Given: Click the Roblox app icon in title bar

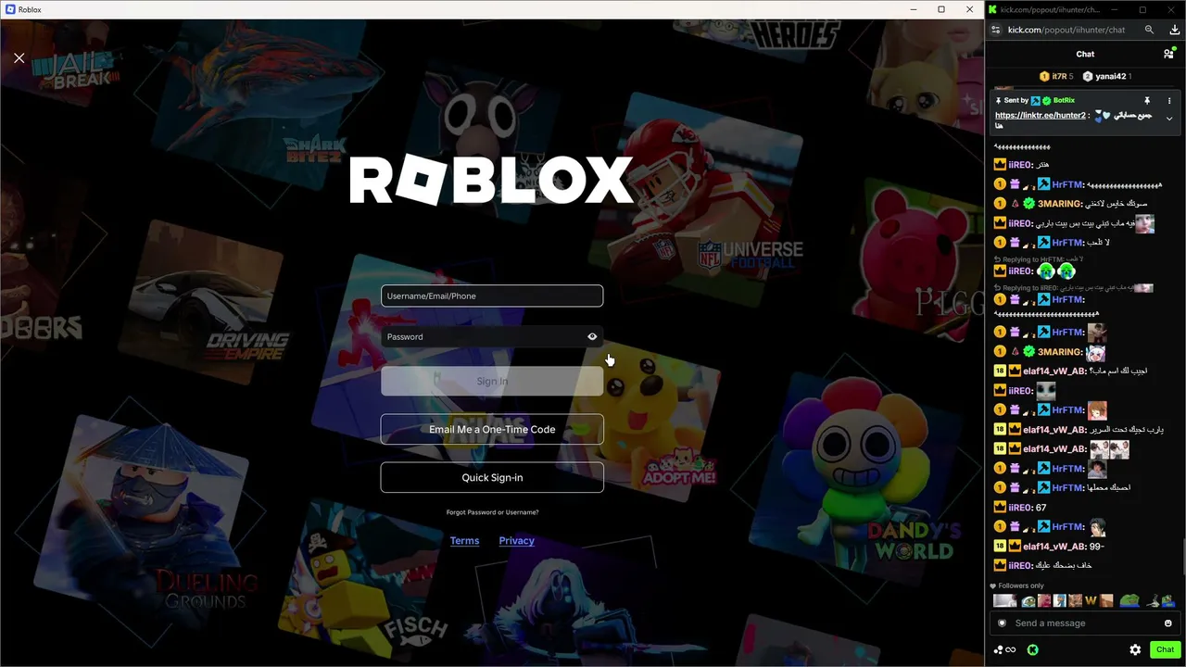Looking at the screenshot, I should [10, 9].
